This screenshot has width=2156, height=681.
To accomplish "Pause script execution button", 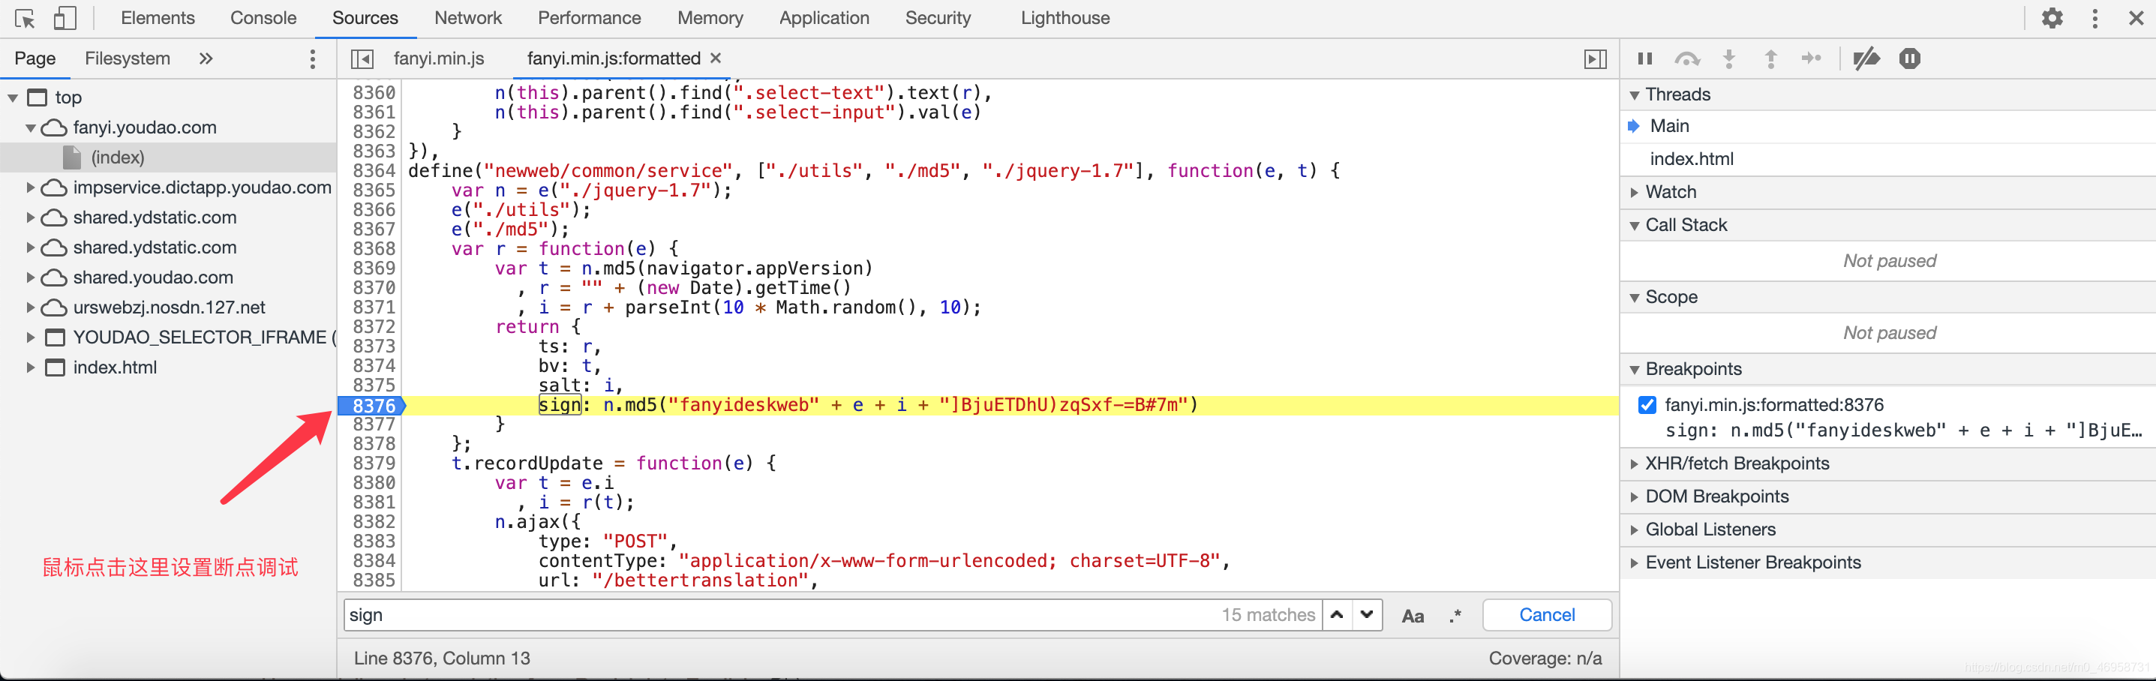I will (1644, 58).
